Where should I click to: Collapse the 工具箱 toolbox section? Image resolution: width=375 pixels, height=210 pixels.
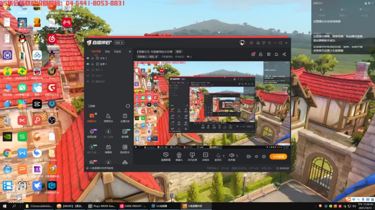pyautogui.click(x=127, y=106)
